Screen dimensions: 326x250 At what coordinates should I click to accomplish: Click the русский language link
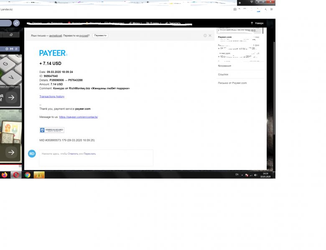point(84,36)
